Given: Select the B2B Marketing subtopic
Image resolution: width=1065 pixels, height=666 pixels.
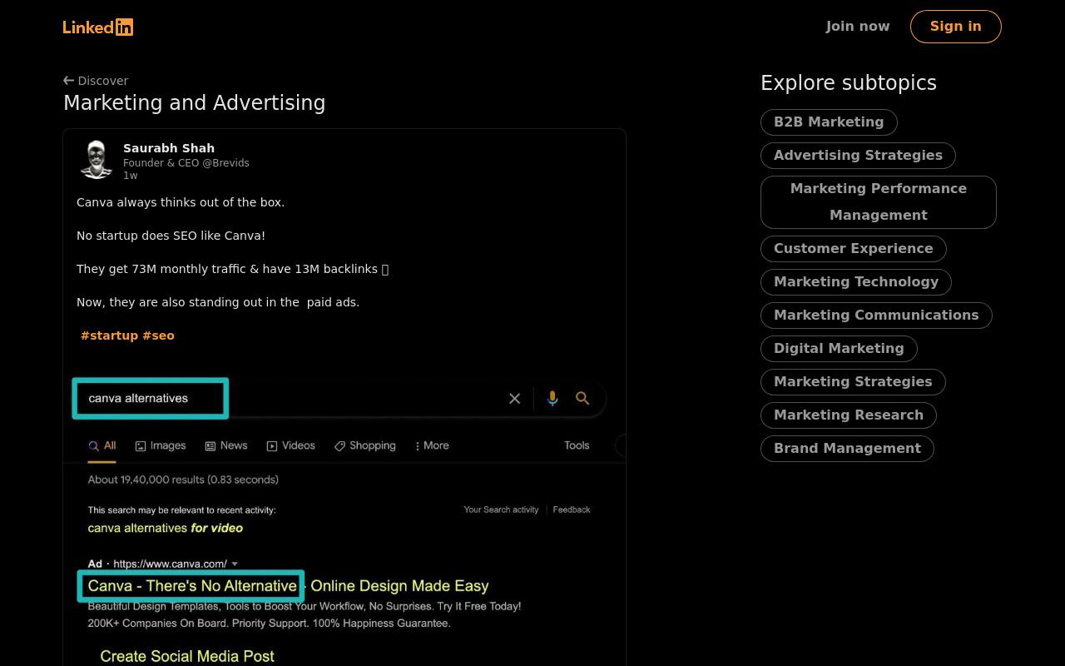Looking at the screenshot, I should (829, 122).
